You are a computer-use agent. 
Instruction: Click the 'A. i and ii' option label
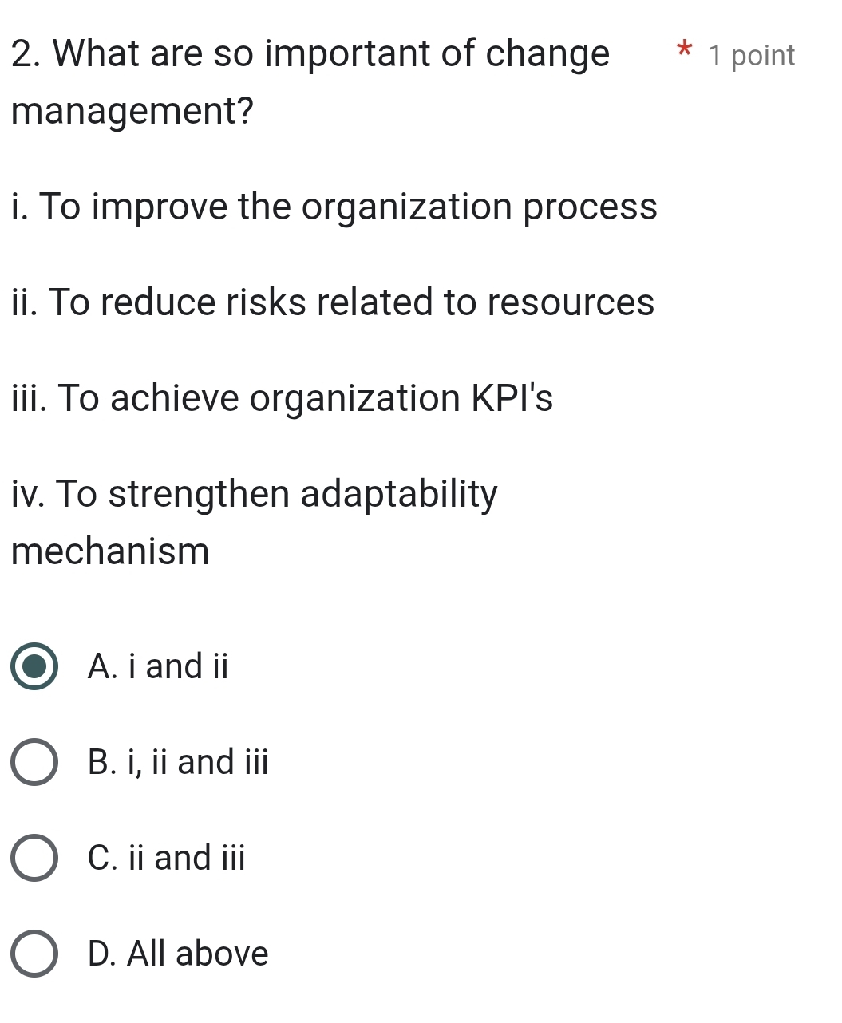tap(158, 666)
